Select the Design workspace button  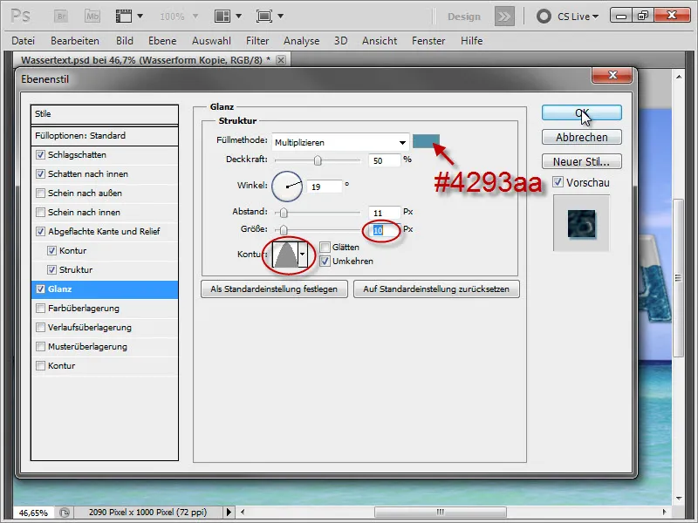point(464,17)
